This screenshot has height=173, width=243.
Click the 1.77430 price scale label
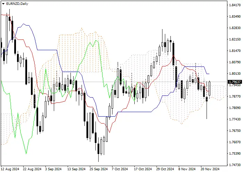pyautogui.click(x=235, y=119)
